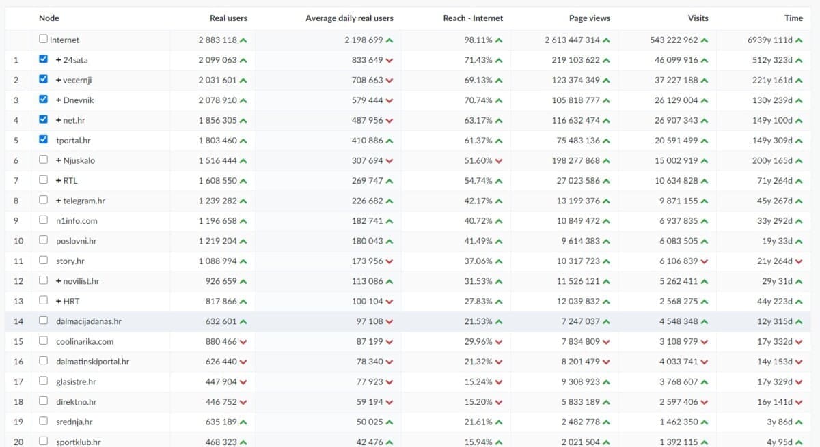
Task: Expand the HRT node tree
Action: click(59, 301)
